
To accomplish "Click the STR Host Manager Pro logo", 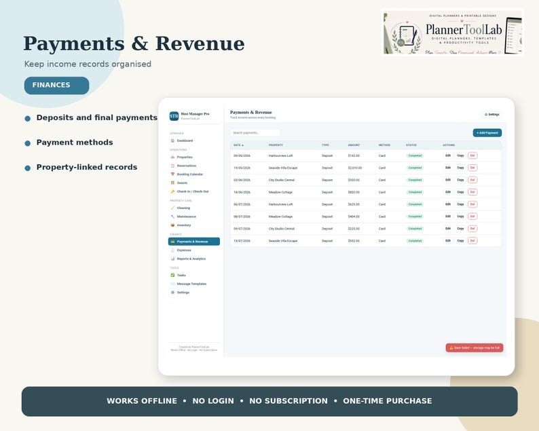I will point(174,116).
